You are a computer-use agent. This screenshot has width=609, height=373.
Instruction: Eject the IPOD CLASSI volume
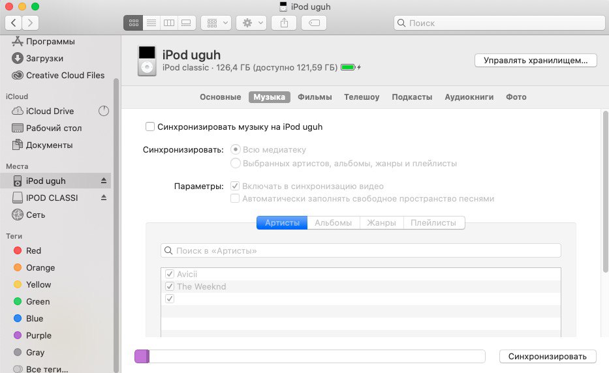104,198
